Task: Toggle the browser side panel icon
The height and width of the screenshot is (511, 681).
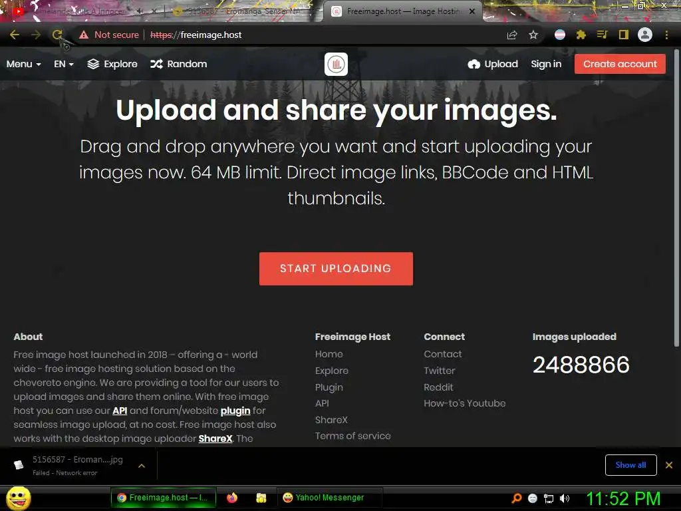Action: 624,35
